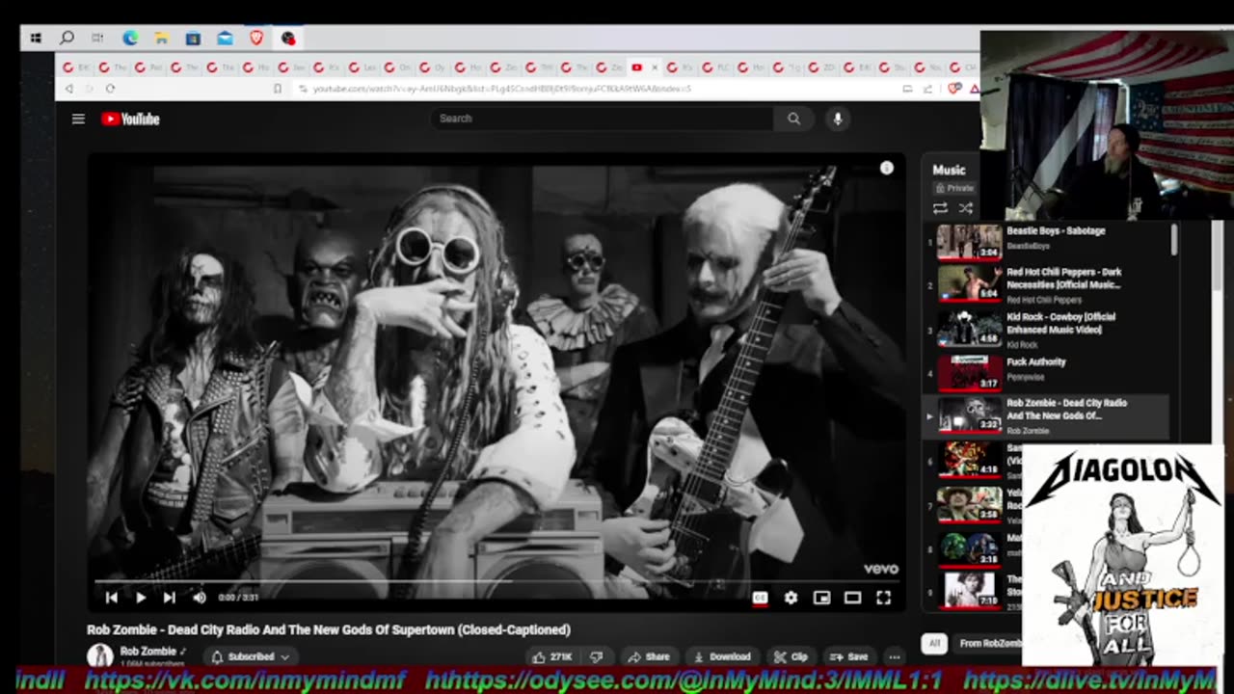Bookmark this page from the address bar

click(278, 89)
